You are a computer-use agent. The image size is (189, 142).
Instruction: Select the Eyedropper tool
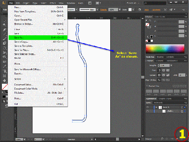point(4,66)
